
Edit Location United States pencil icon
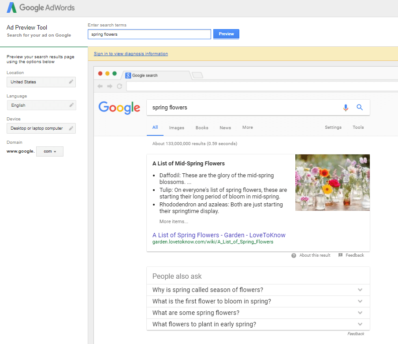pos(71,82)
